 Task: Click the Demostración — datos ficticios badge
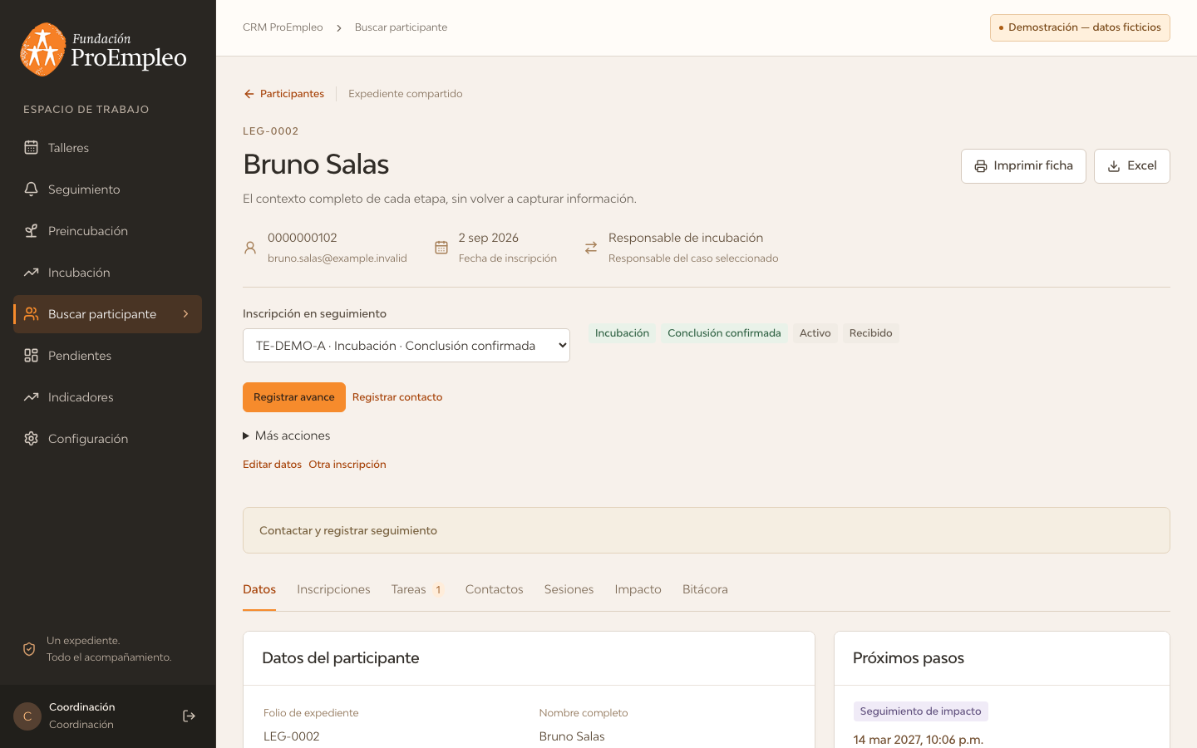pyautogui.click(x=1080, y=27)
